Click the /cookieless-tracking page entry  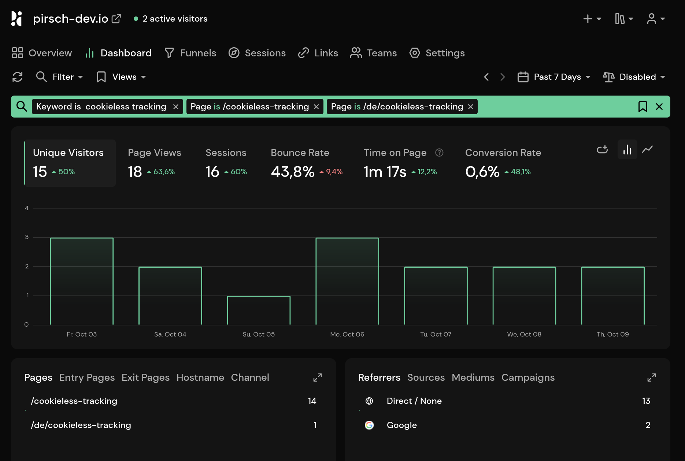click(74, 401)
